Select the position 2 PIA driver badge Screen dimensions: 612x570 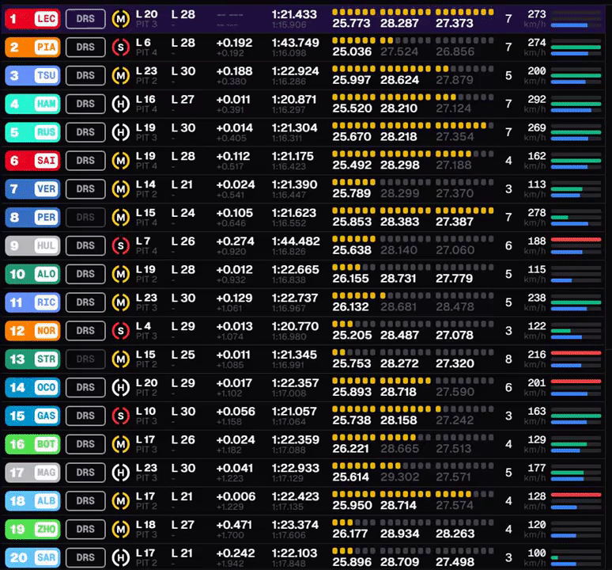point(32,47)
